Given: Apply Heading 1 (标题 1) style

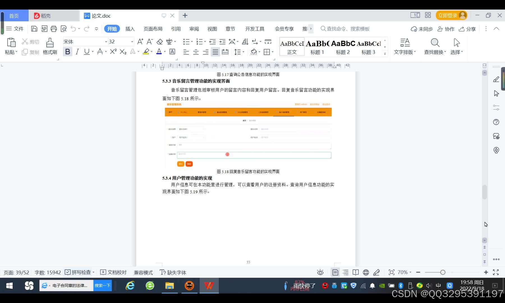Looking at the screenshot, I should click(317, 47).
